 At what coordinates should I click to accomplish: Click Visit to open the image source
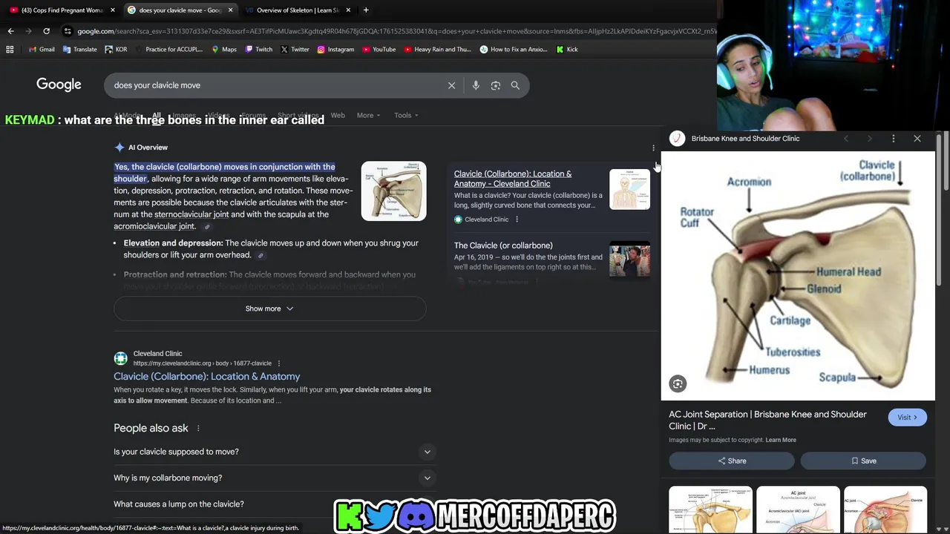907,418
